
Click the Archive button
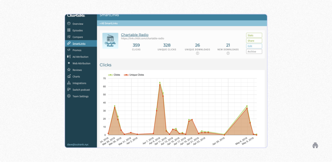pos(254,52)
